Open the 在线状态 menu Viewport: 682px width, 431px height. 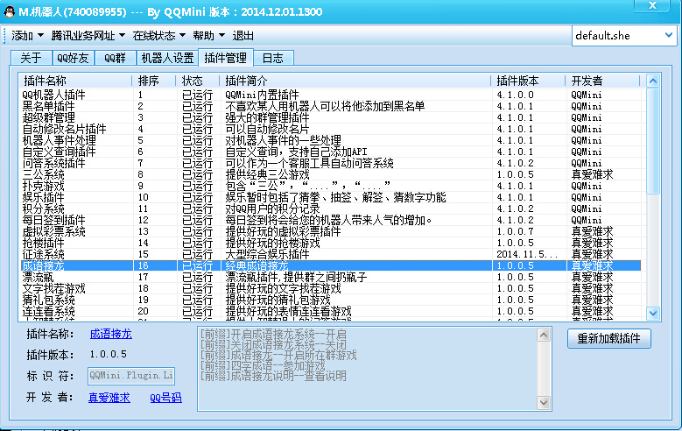coord(158,36)
